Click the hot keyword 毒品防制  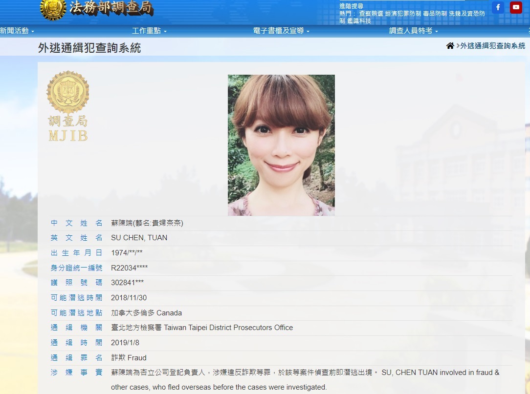click(x=435, y=14)
